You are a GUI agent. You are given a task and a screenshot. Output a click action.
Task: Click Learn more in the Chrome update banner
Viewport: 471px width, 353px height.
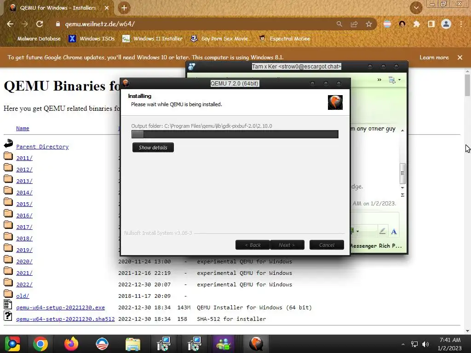tap(434, 57)
